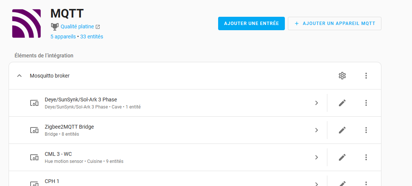
Task: Open the Qualité platine link
Action: (x=77, y=26)
